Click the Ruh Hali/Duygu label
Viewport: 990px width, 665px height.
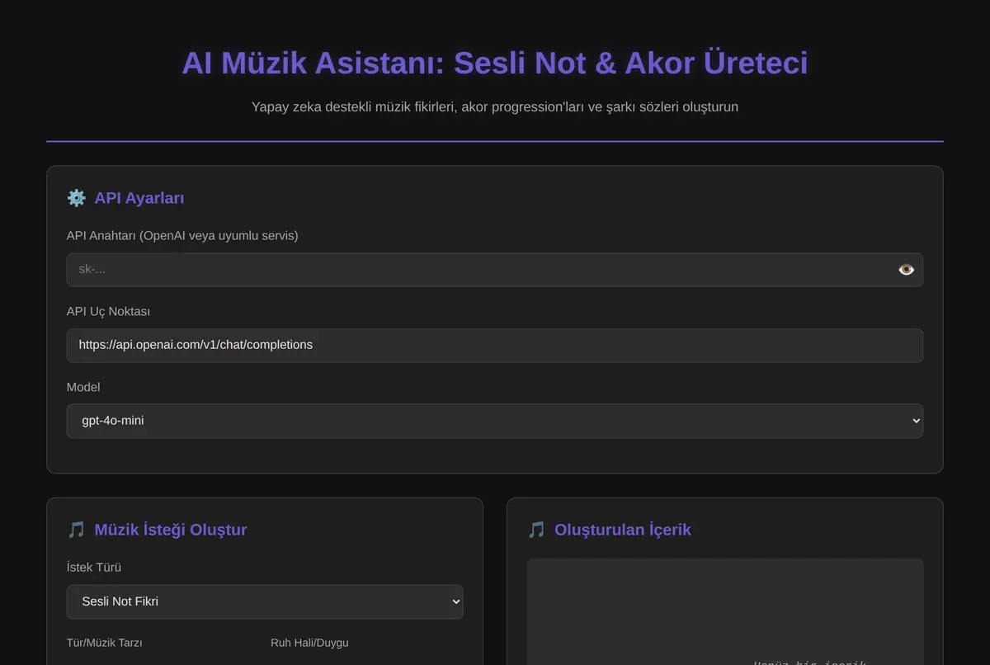[309, 643]
